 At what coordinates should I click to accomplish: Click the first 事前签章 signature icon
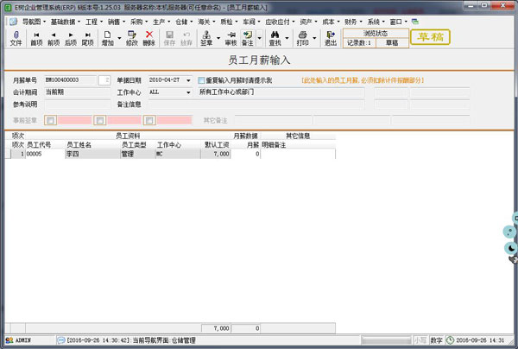click(50, 120)
